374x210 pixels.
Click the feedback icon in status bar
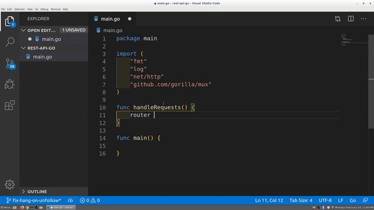coord(365,201)
